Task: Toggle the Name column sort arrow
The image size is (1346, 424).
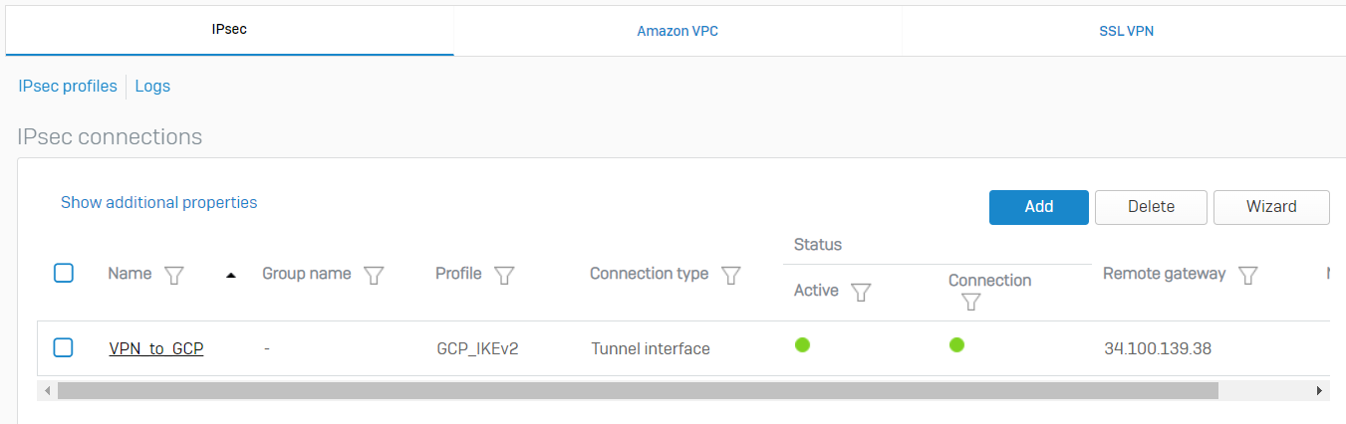Action: [231, 276]
